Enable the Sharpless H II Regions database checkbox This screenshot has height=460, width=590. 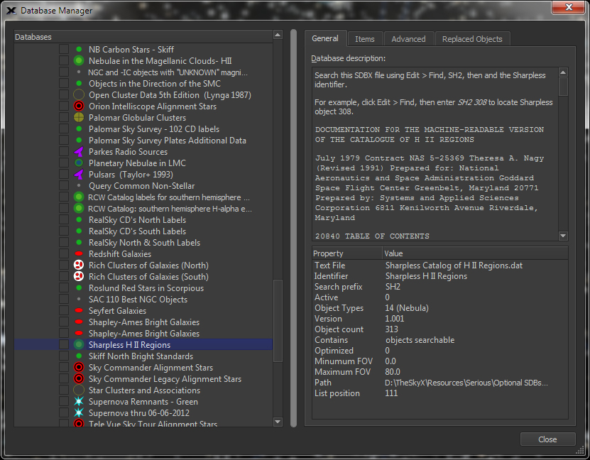tap(64, 344)
